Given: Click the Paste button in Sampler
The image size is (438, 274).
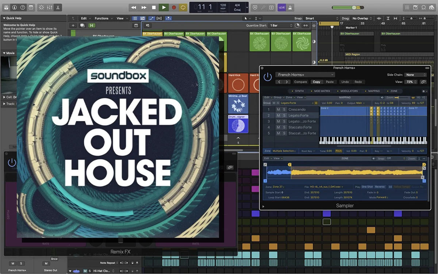Looking at the screenshot, I should 330,82.
